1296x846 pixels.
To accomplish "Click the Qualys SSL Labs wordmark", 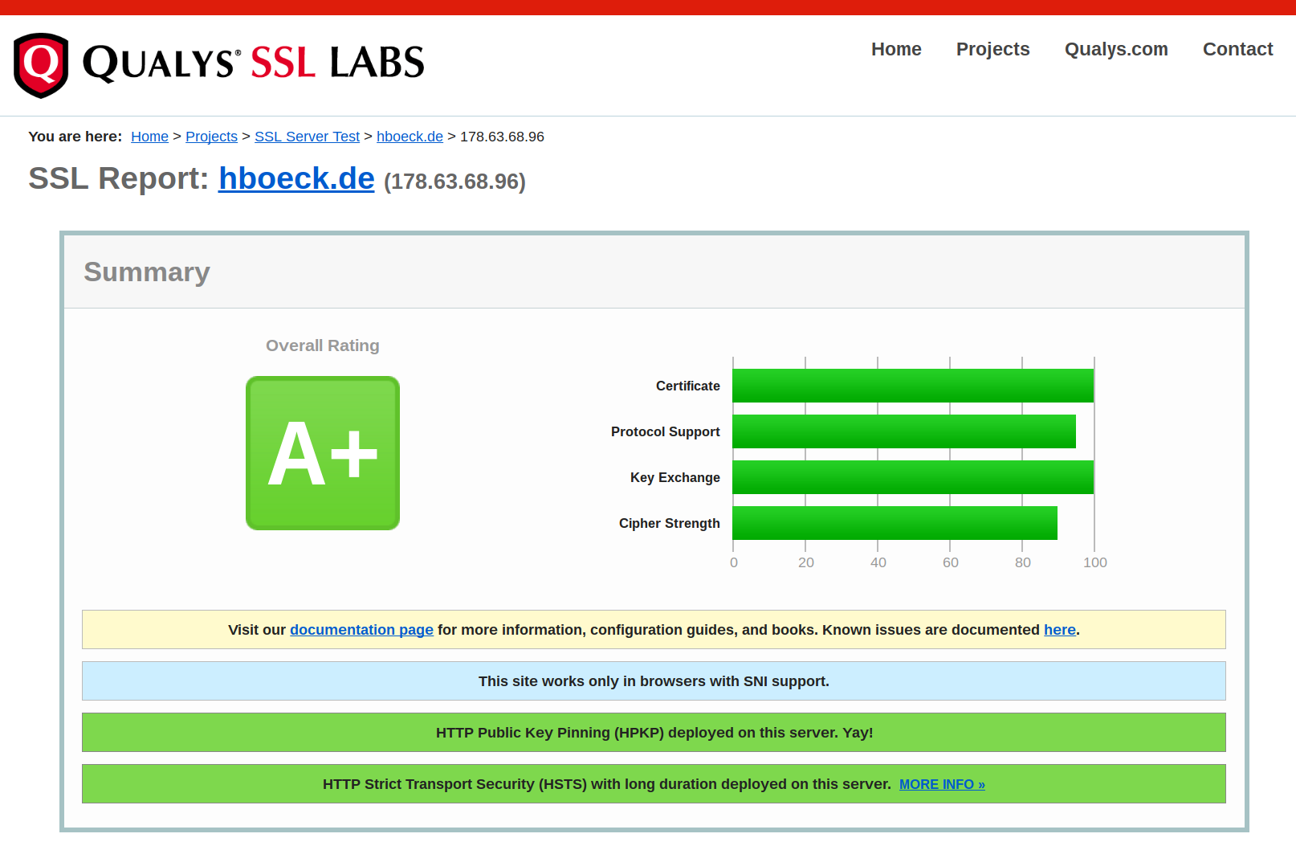I will click(x=253, y=63).
